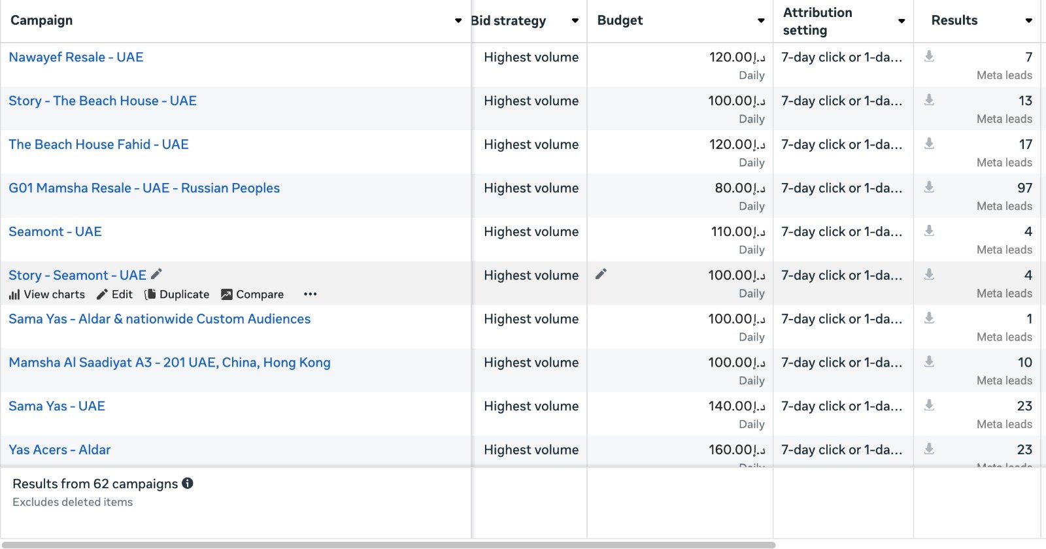The height and width of the screenshot is (549, 1046).
Task: Click the rename pencil next to Story - Seamont - UAE
Action: tap(156, 274)
